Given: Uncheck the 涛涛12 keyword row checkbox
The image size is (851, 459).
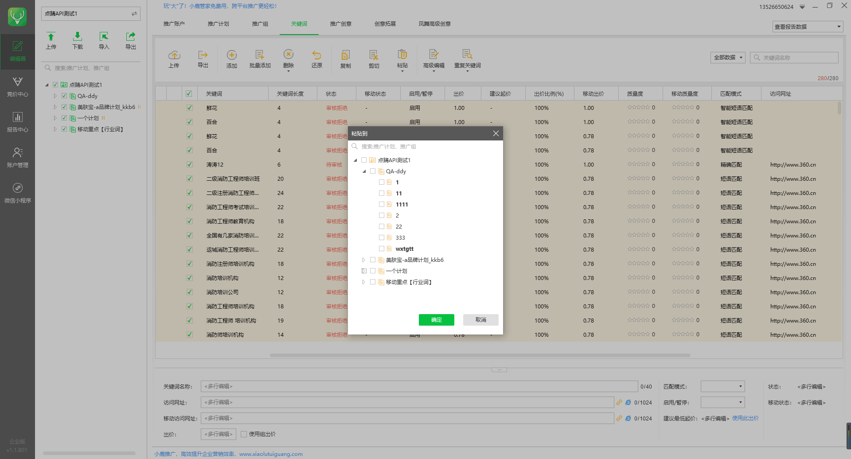Looking at the screenshot, I should [190, 164].
